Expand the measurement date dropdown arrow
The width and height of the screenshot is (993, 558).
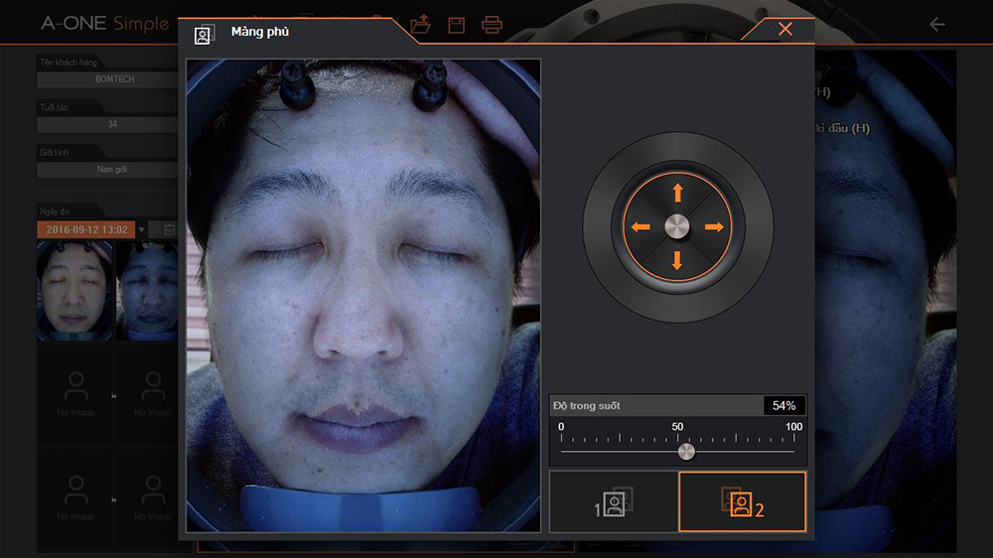tap(141, 229)
